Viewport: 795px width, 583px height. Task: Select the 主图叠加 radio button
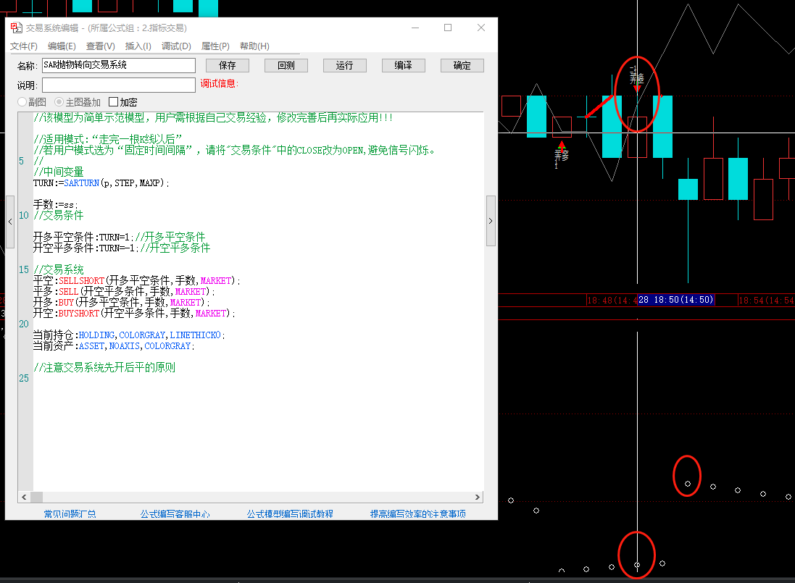[59, 102]
